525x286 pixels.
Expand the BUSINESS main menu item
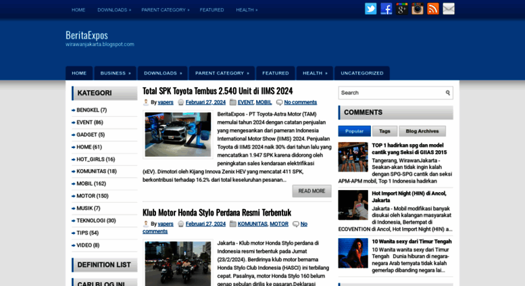(x=115, y=73)
